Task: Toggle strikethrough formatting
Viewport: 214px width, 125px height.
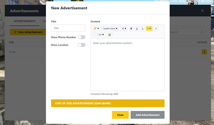Action: [x=142, y=28]
